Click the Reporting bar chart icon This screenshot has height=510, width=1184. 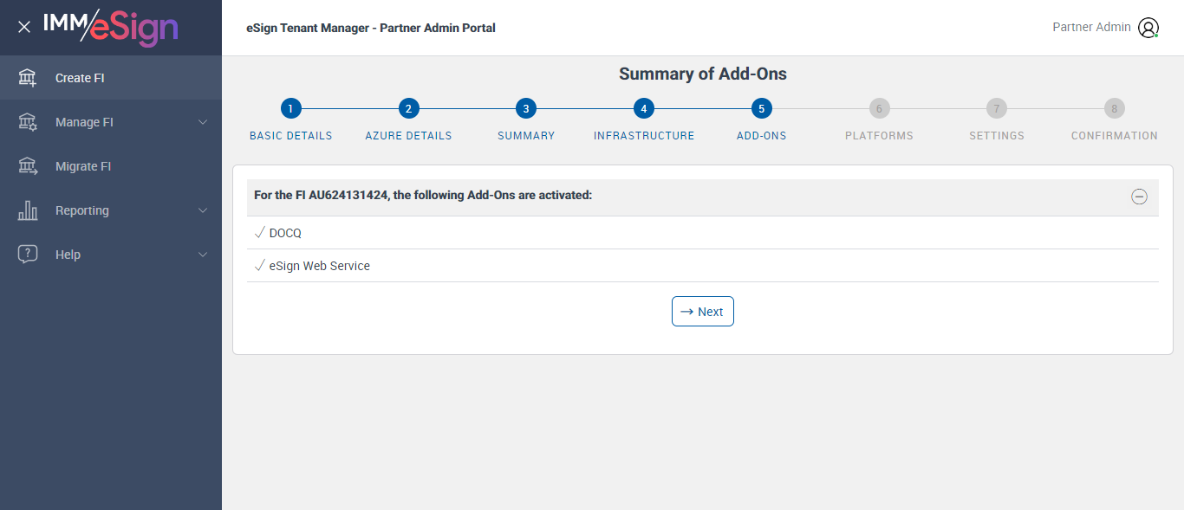coord(28,210)
